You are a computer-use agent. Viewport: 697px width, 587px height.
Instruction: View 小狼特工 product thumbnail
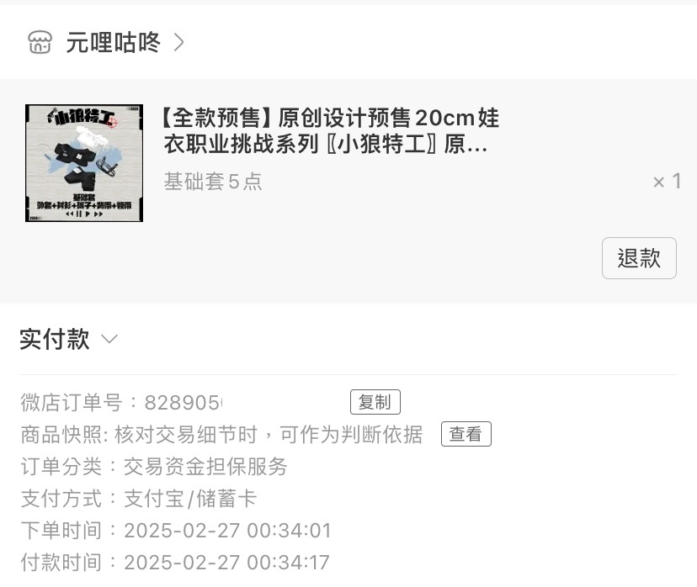point(84,163)
